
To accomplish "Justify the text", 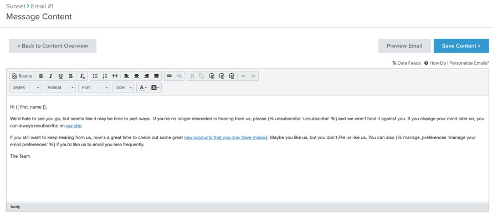I will [156, 76].
